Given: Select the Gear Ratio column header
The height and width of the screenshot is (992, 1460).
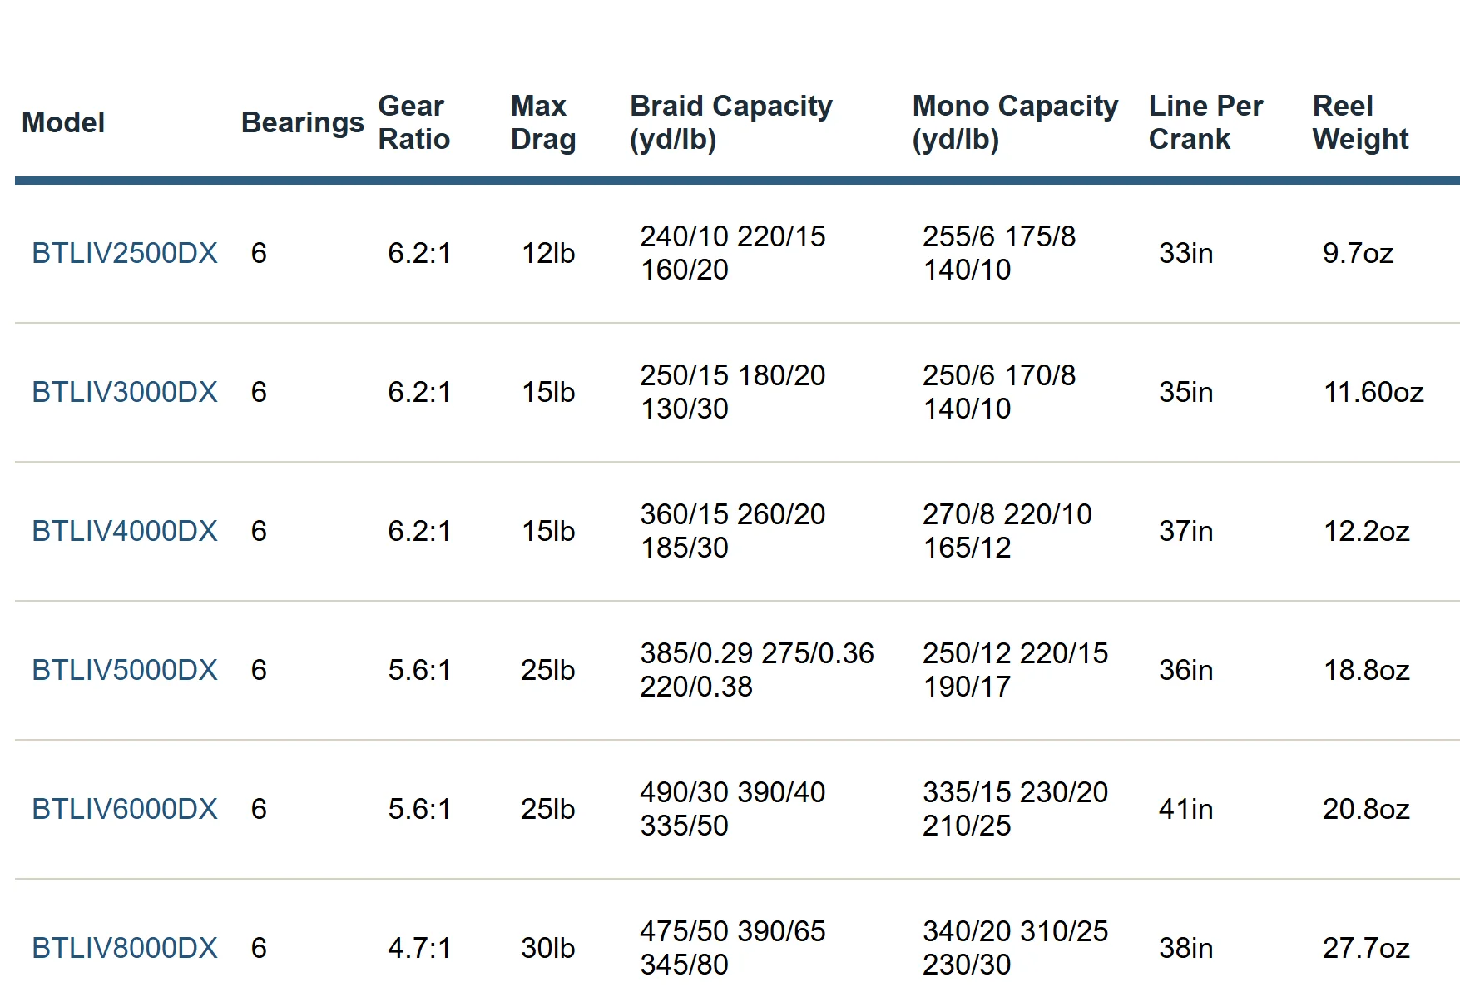Looking at the screenshot, I should [x=413, y=122].
